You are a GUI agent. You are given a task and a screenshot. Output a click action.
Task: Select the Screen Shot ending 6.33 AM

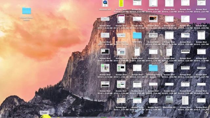pyautogui.click(x=153, y=19)
